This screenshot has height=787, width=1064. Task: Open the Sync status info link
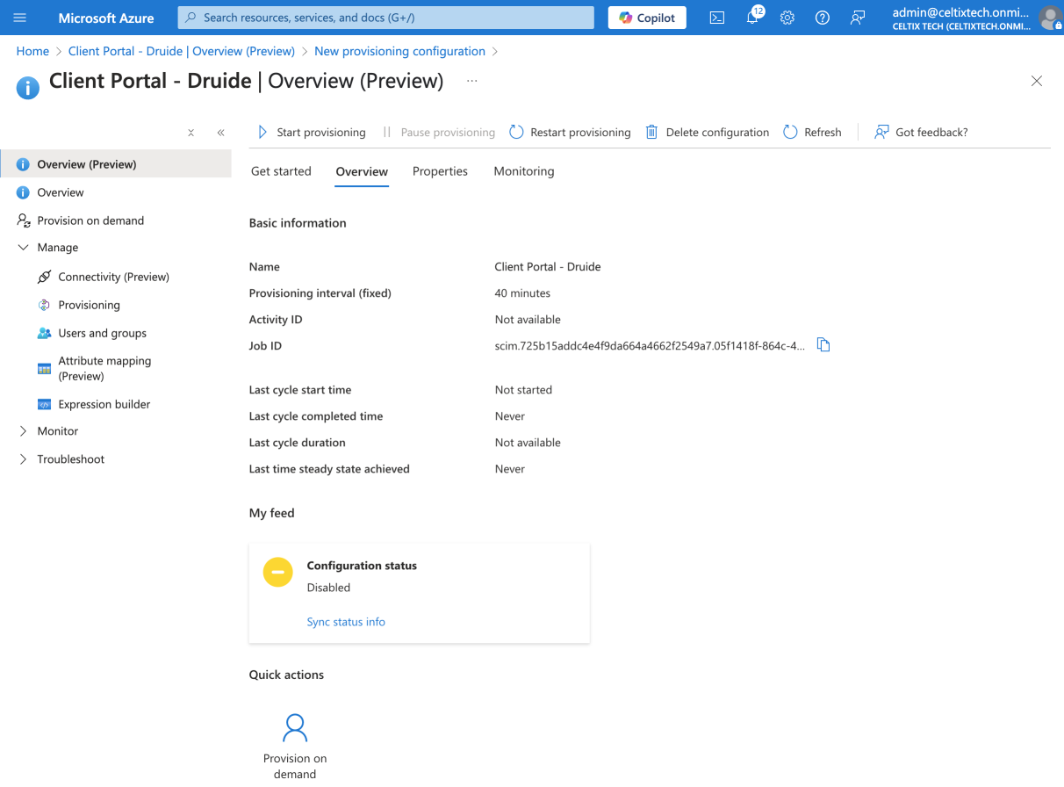pos(346,622)
